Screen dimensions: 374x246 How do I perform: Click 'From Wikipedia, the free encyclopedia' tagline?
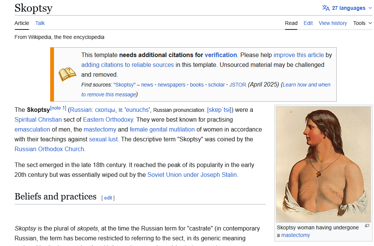point(59,37)
